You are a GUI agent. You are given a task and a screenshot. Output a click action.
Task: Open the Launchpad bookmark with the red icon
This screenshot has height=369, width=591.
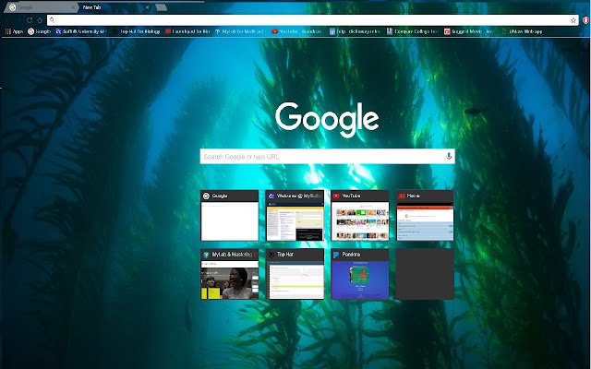point(187,31)
